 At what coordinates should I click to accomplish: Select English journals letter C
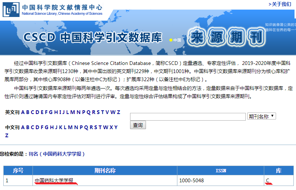(33, 113)
